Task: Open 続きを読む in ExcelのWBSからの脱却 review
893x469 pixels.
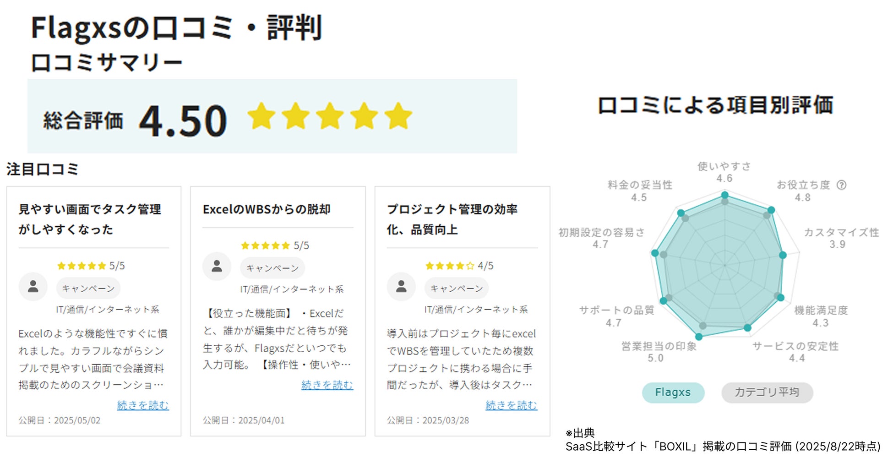Action: point(327,385)
